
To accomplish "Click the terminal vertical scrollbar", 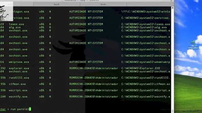I will point(173,60).
